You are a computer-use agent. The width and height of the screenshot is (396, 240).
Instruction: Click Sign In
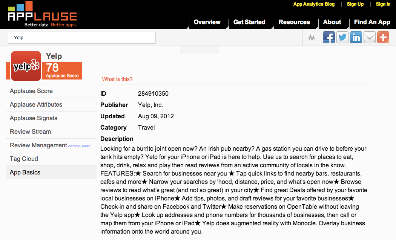(x=383, y=4)
